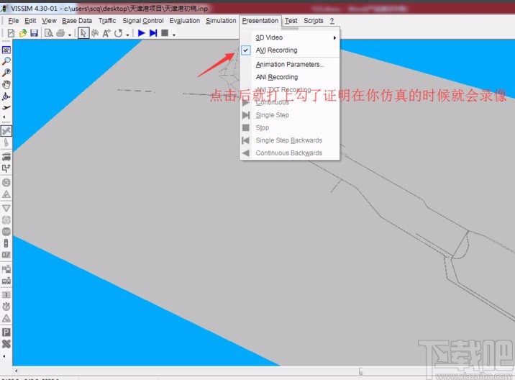Open Print Preview from the toolbar

click(x=49, y=33)
